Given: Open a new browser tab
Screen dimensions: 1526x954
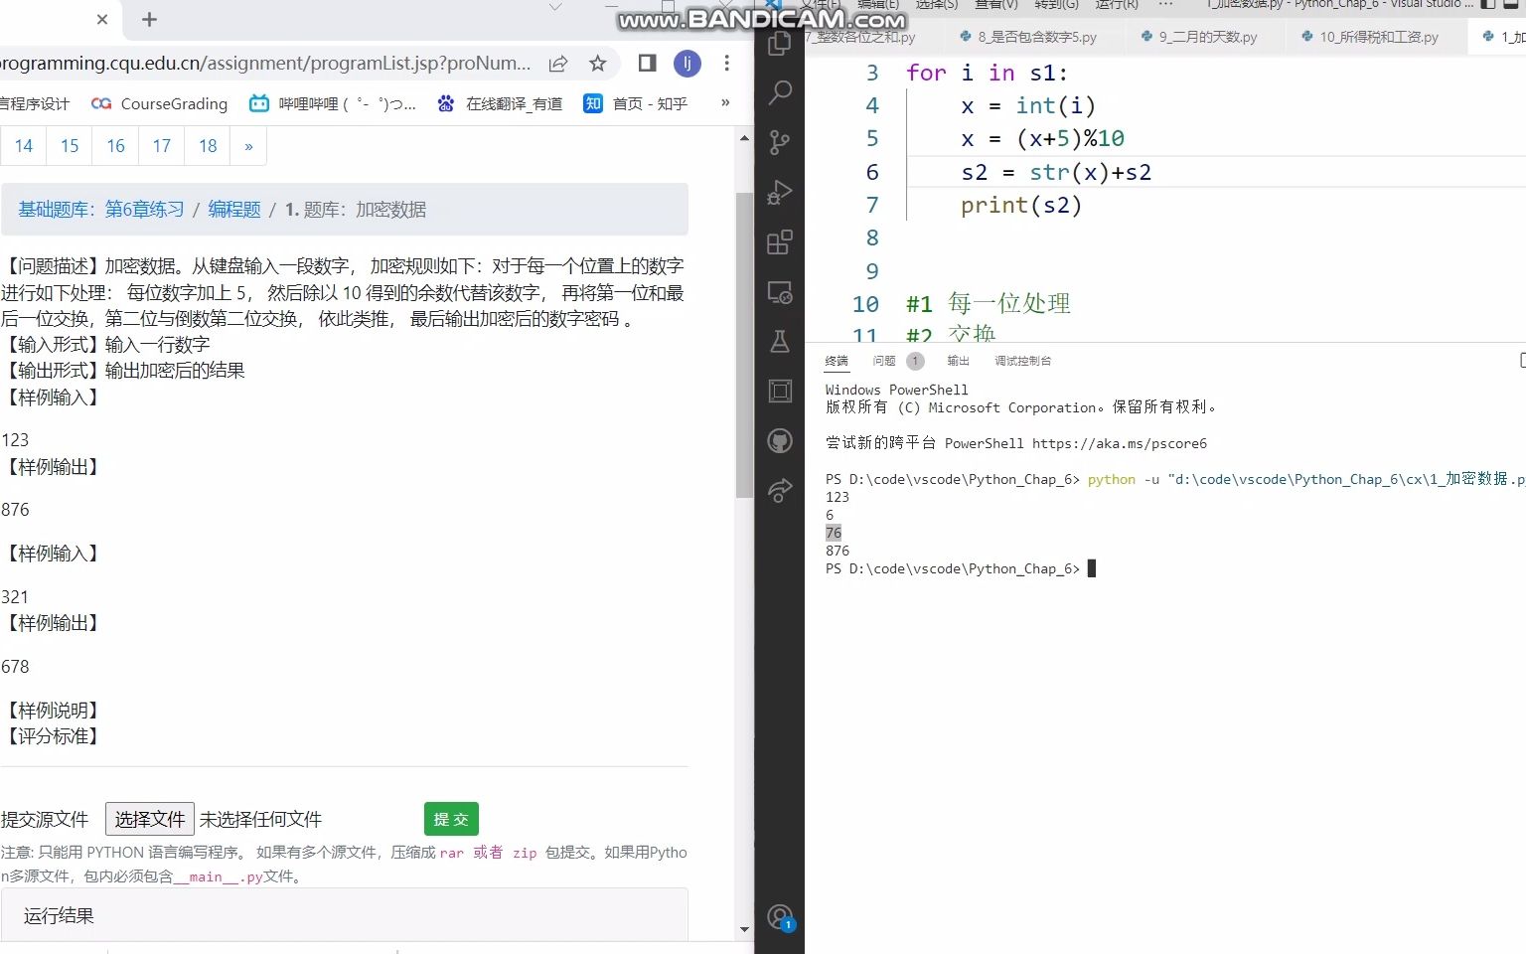Looking at the screenshot, I should tap(149, 19).
